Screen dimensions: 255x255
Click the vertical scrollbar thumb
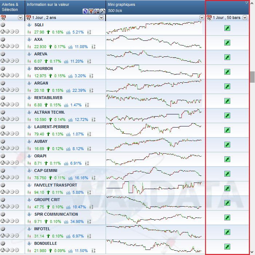[252, 77]
